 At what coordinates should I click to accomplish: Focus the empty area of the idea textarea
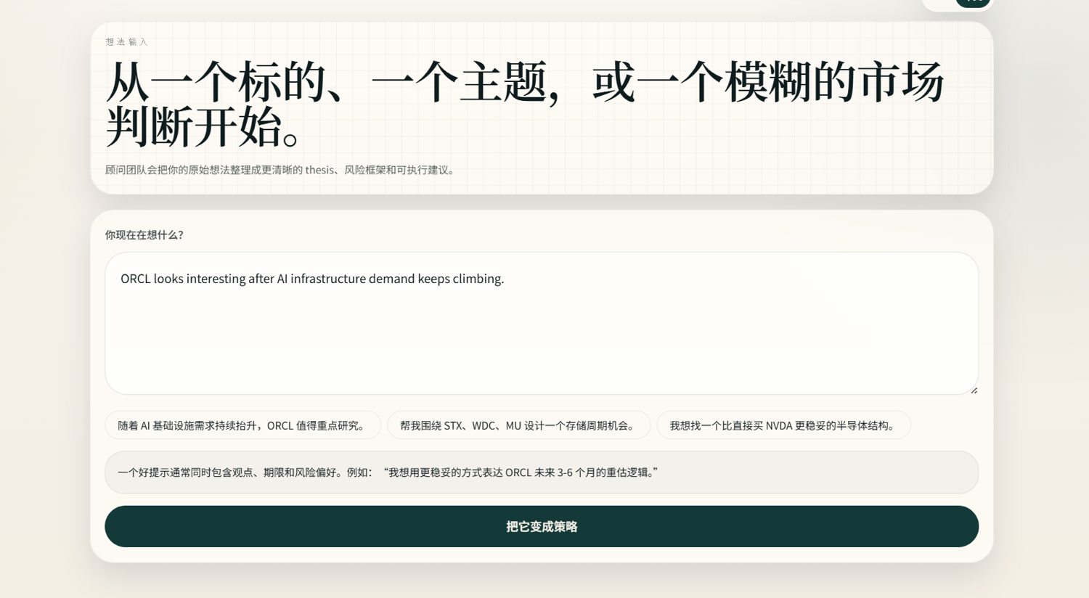pyautogui.click(x=541, y=341)
